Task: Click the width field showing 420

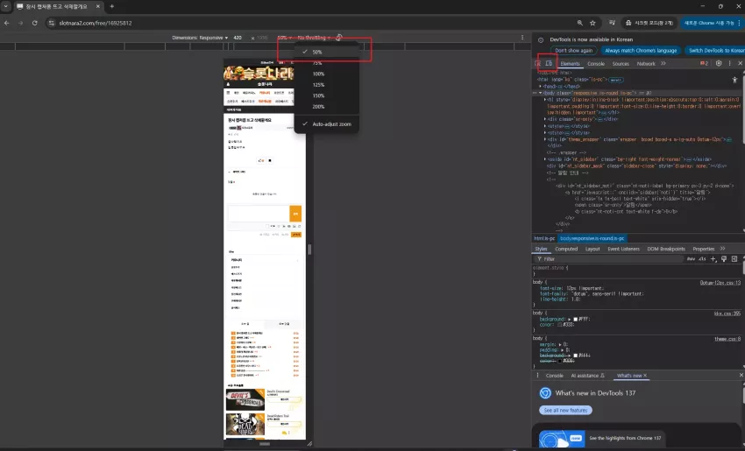Action: [238, 38]
